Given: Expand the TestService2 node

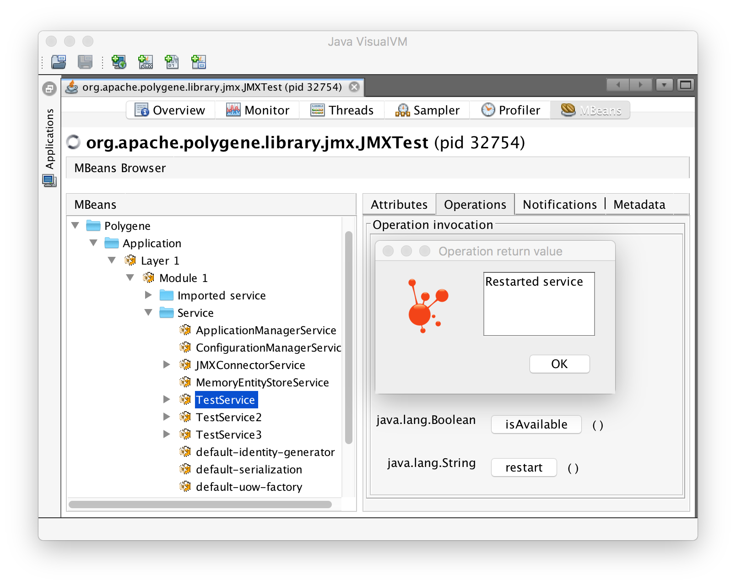Looking at the screenshot, I should pyautogui.click(x=167, y=417).
